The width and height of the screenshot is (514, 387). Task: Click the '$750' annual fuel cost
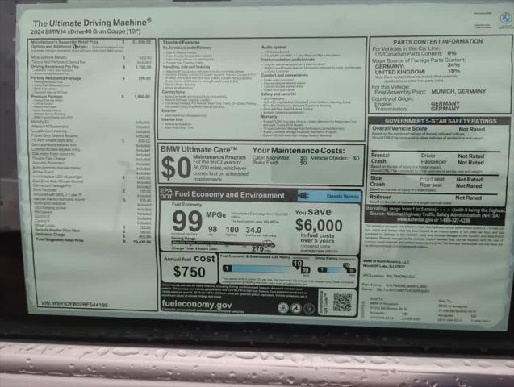click(189, 272)
